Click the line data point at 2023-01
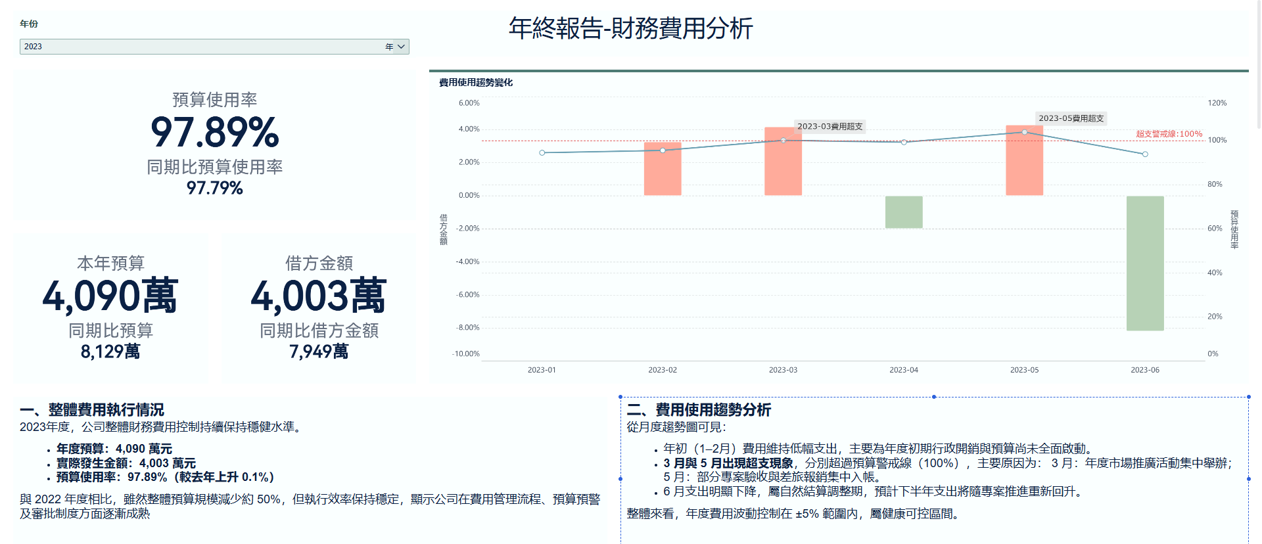The height and width of the screenshot is (544, 1262). pyautogui.click(x=542, y=152)
